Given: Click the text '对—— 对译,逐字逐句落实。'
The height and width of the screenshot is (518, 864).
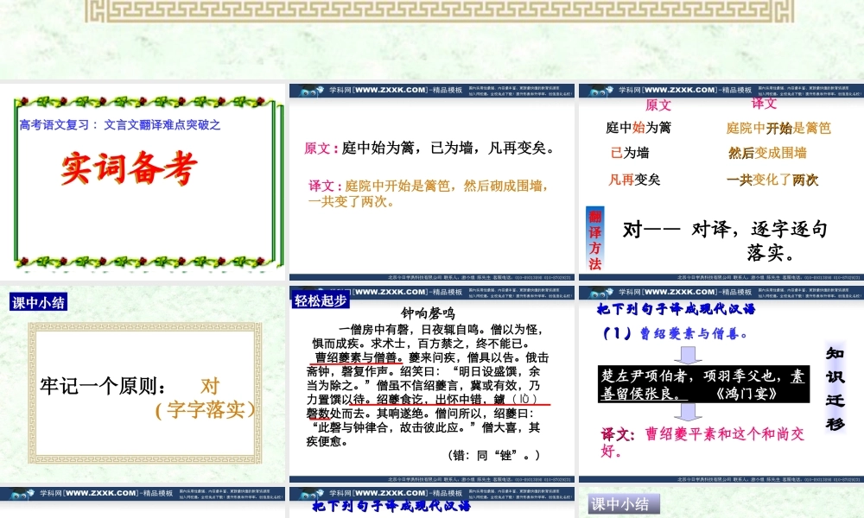Looking at the screenshot, I should coord(725,241).
